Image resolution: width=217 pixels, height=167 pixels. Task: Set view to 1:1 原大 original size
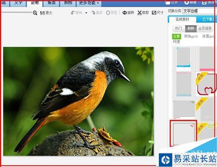click(x=46, y=13)
